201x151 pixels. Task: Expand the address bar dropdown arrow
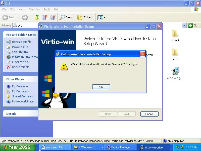pyautogui.click(x=184, y=25)
